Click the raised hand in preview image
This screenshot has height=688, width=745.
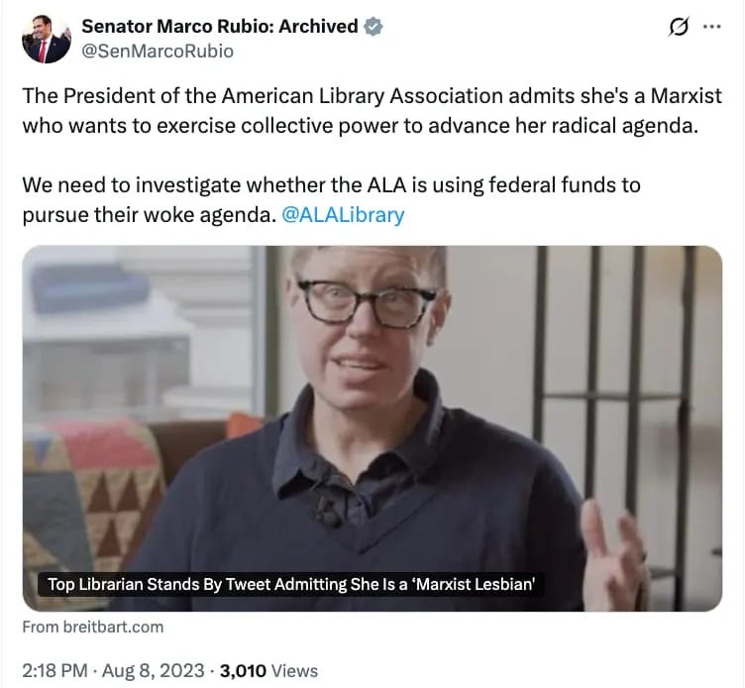(613, 554)
